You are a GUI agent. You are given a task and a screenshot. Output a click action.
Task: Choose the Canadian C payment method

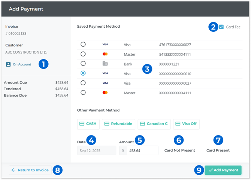(154, 124)
